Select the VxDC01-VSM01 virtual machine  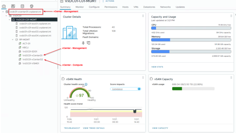click(31, 64)
